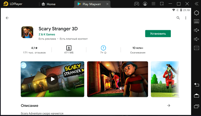Collapse the sidebar with double chevron icon
Screen dimensions: 201x116
[x=196, y=4]
